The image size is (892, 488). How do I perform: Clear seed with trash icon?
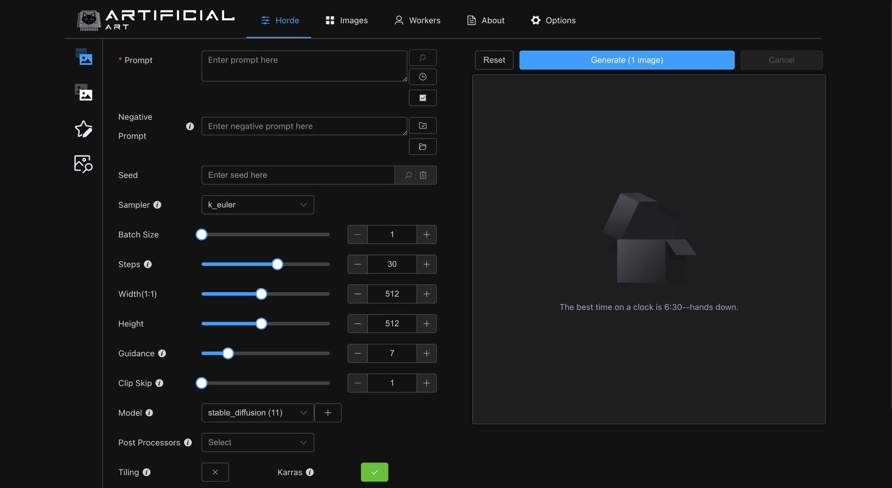(x=423, y=175)
